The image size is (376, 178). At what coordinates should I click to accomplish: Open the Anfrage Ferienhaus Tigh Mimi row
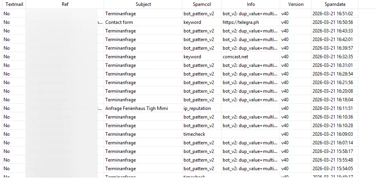pyautogui.click(x=137, y=108)
